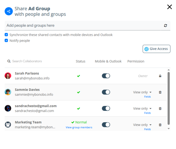
Task: Open the View group members link
Action: click(x=79, y=127)
